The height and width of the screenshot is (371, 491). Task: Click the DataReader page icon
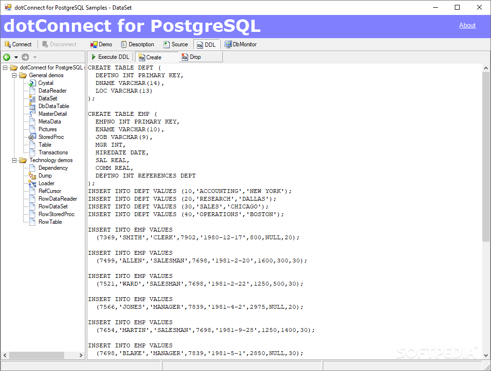(x=32, y=91)
